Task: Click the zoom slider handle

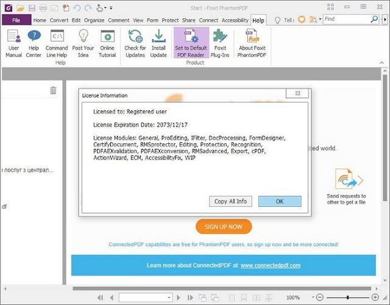Action: coord(348,297)
